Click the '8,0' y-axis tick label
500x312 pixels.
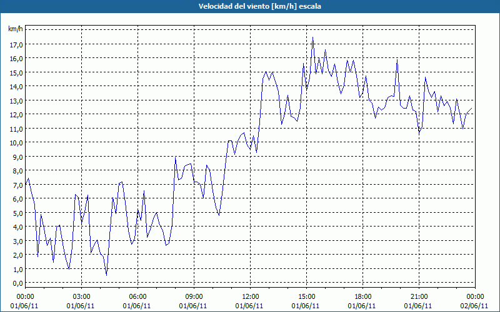(x=18, y=170)
